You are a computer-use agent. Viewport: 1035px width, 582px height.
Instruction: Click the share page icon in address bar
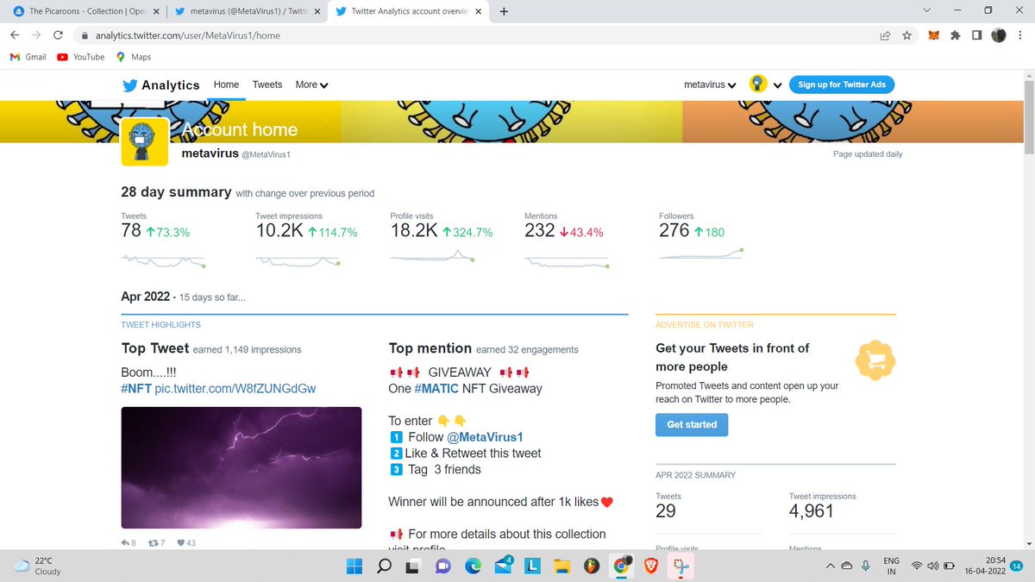point(885,35)
